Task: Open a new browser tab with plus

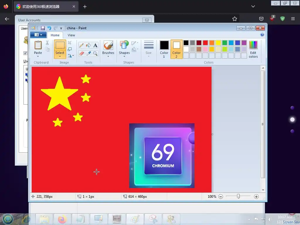Action: pos(85,7)
